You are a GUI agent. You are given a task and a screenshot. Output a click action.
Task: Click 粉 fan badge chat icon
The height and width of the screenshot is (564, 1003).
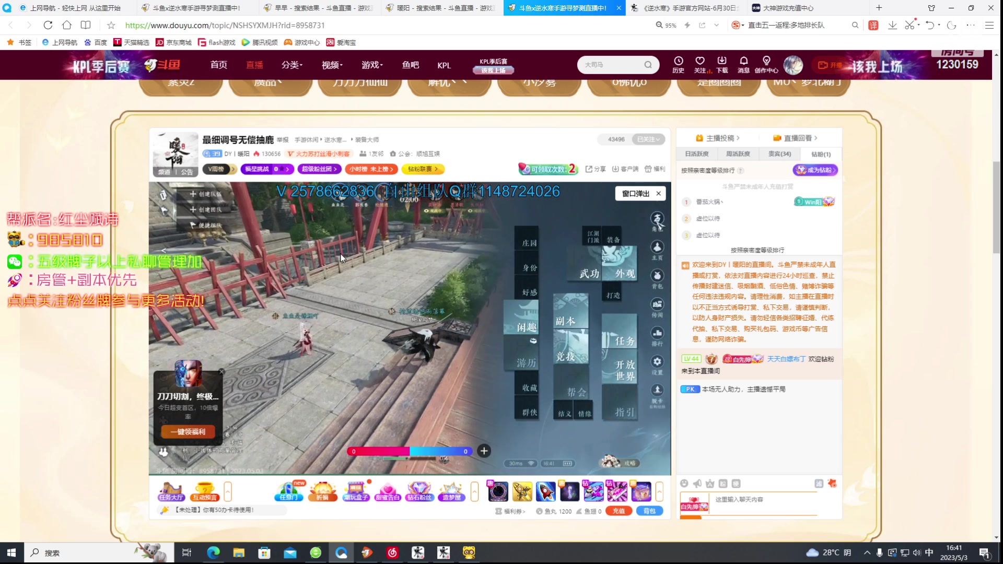(x=723, y=484)
